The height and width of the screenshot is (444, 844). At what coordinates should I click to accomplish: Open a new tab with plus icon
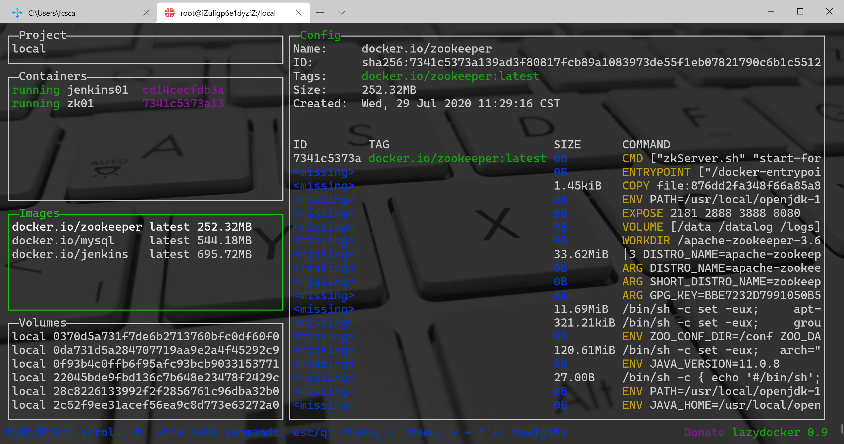(320, 13)
